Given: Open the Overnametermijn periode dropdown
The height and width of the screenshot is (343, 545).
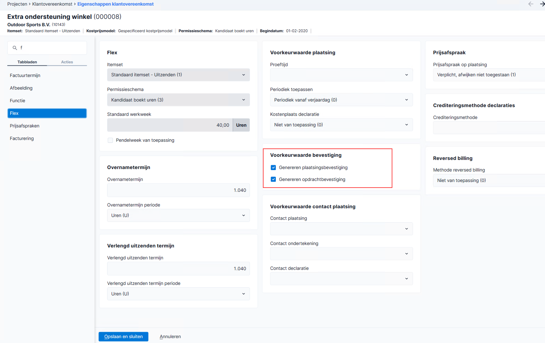Looking at the screenshot, I should click(178, 216).
